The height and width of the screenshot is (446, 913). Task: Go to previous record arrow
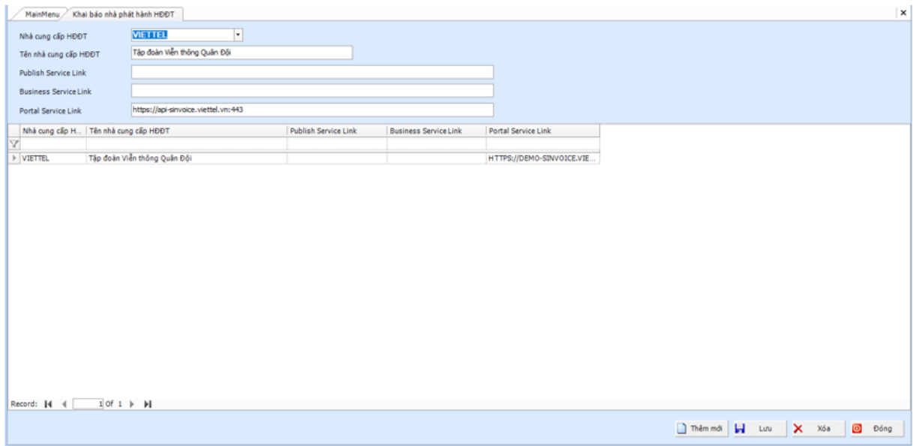coord(64,404)
